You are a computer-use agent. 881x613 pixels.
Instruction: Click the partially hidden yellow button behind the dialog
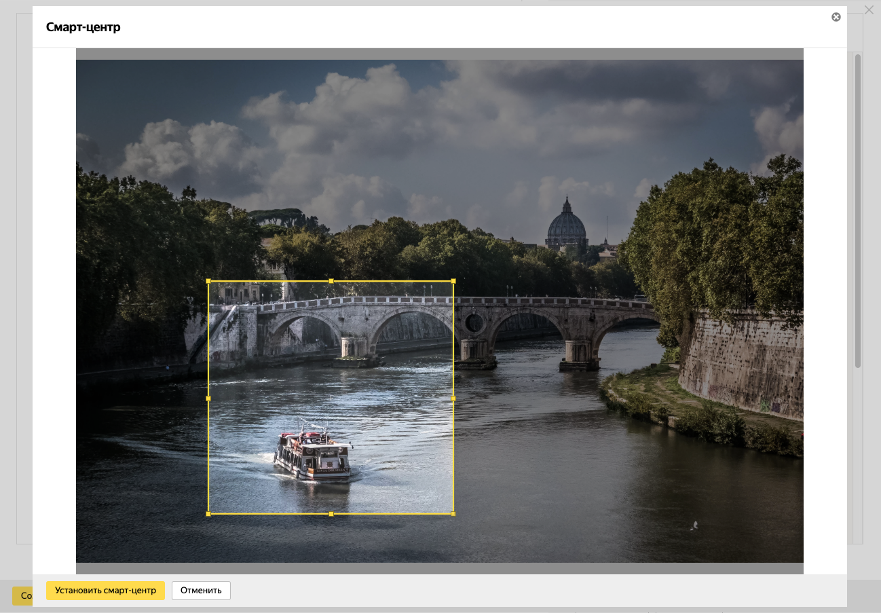click(22, 596)
